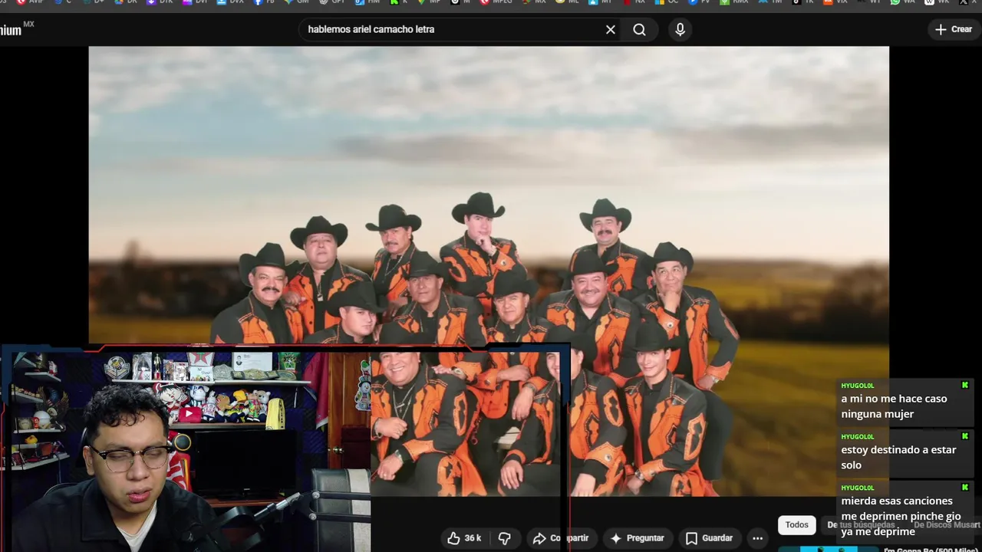Image resolution: width=982 pixels, height=552 pixels.
Task: Click HYUGOLOL username above 'estoy destinado a estar solo'
Action: point(857,437)
